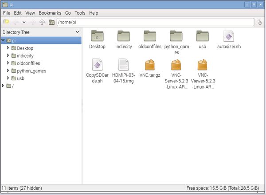Expand the Desktop folder in tree

[8, 48]
